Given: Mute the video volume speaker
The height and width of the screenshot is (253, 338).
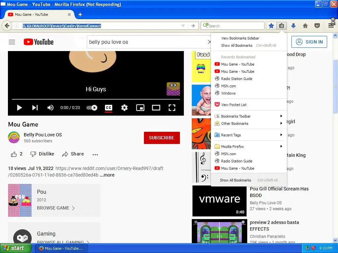Looking at the screenshot, I should [51, 108].
